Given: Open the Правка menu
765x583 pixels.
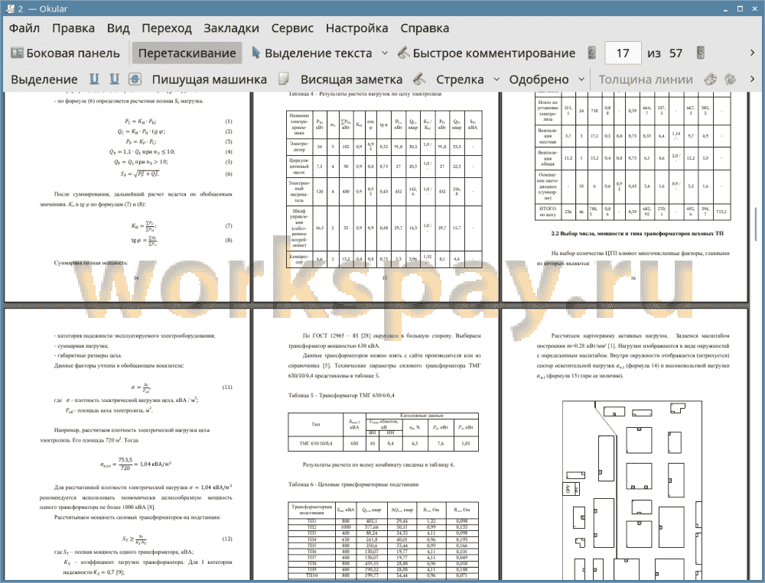Looking at the screenshot, I should (73, 28).
